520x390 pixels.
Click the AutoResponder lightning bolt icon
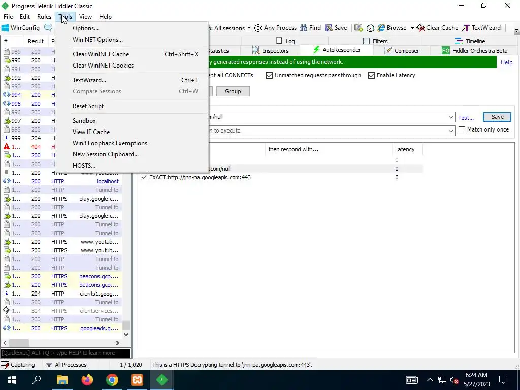point(316,50)
